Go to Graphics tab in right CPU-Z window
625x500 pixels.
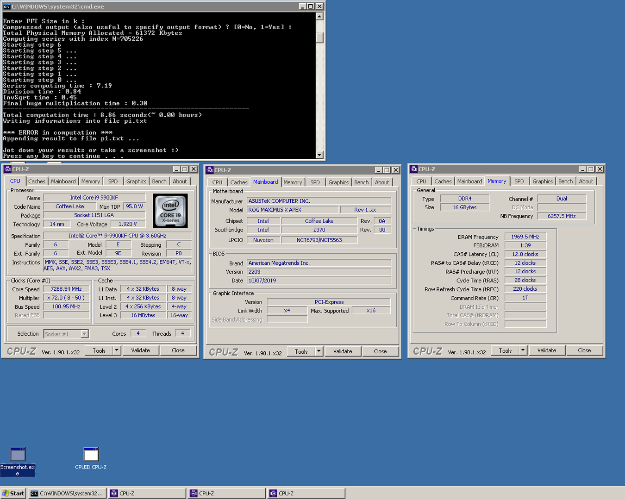[x=543, y=181]
